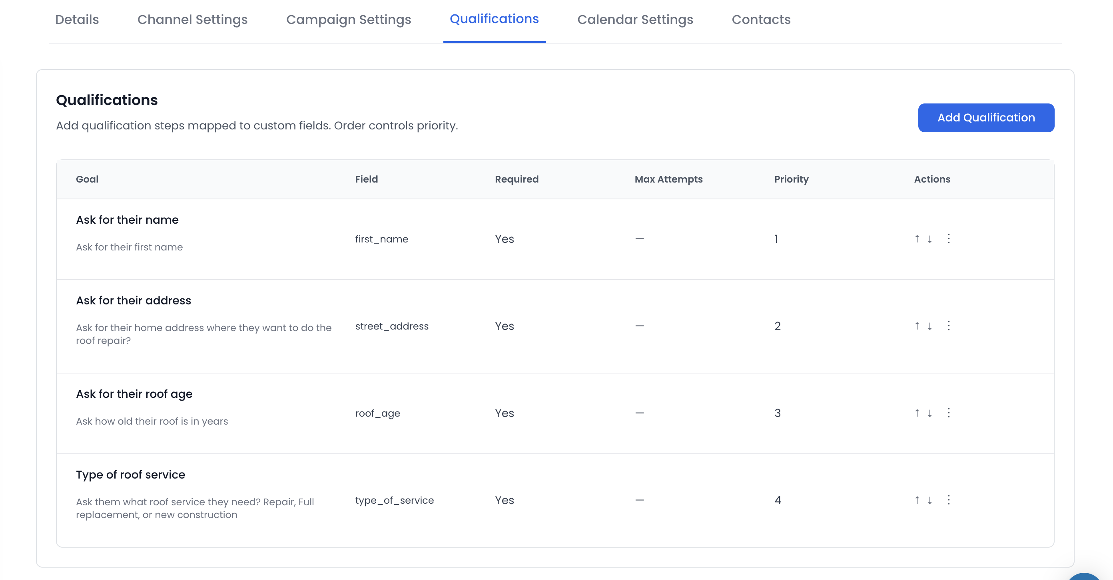Move 'Type of roof service' down
This screenshot has height=580, width=1113.
pos(929,500)
